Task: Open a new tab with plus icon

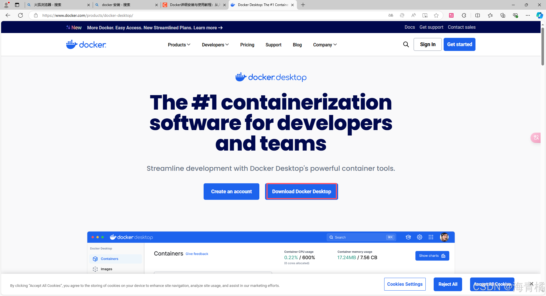Action: pyautogui.click(x=303, y=5)
